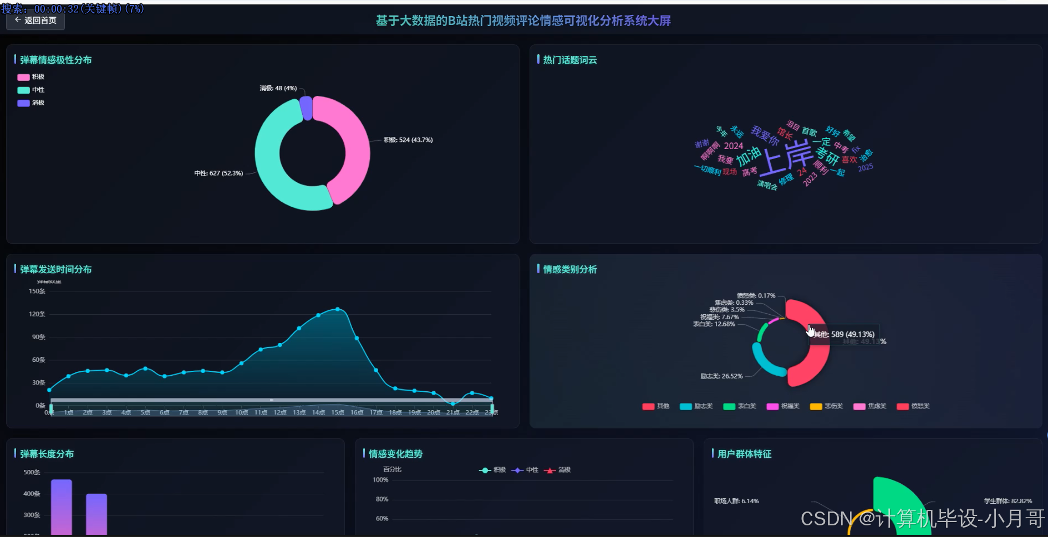Click the line chart data point at 10点
Image resolution: width=1048 pixels, height=537 pixels.
[x=241, y=364]
